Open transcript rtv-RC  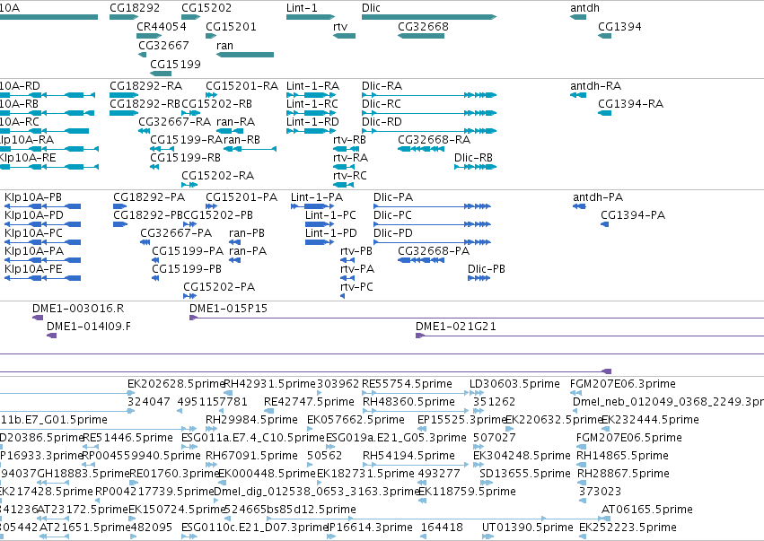point(350,175)
